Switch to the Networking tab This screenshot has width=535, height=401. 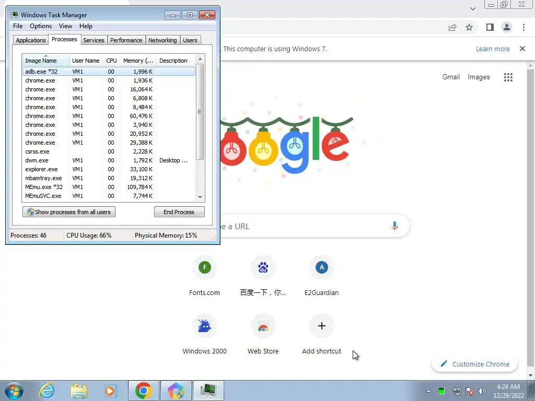click(162, 40)
